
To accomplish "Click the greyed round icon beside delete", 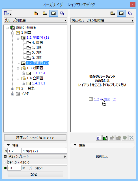I will [x=125, y=138].
